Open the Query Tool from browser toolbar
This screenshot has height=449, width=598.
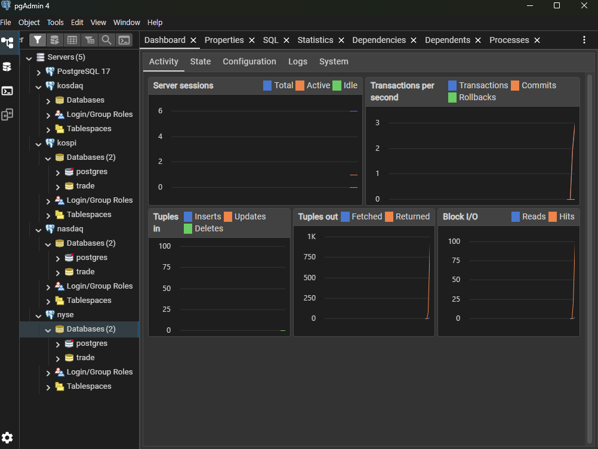55,40
